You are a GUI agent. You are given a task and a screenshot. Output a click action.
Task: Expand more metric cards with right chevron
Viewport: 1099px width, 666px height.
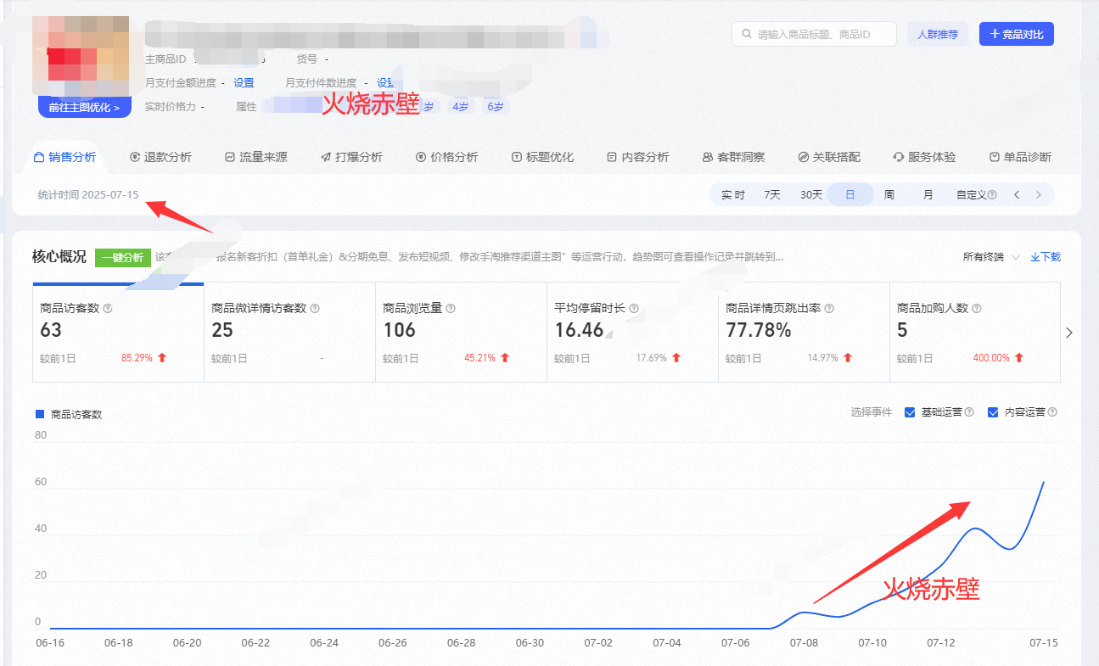1069,333
